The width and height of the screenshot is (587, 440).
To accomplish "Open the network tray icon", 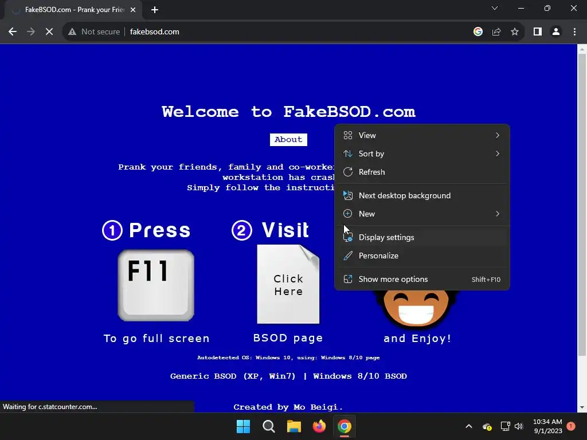I will coord(506,426).
